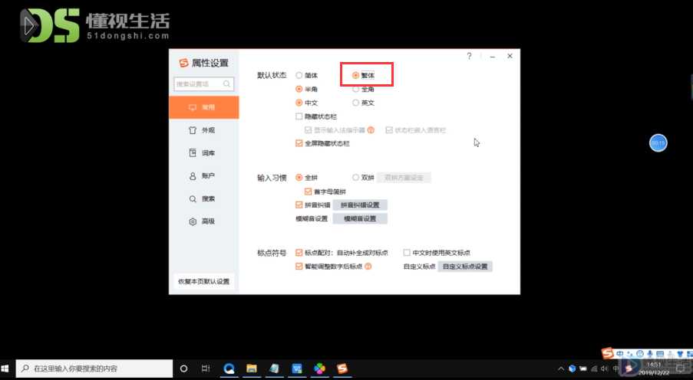This screenshot has height=380, width=693.
Task: Open 拼音纠错设置 button
Action: click(x=360, y=205)
